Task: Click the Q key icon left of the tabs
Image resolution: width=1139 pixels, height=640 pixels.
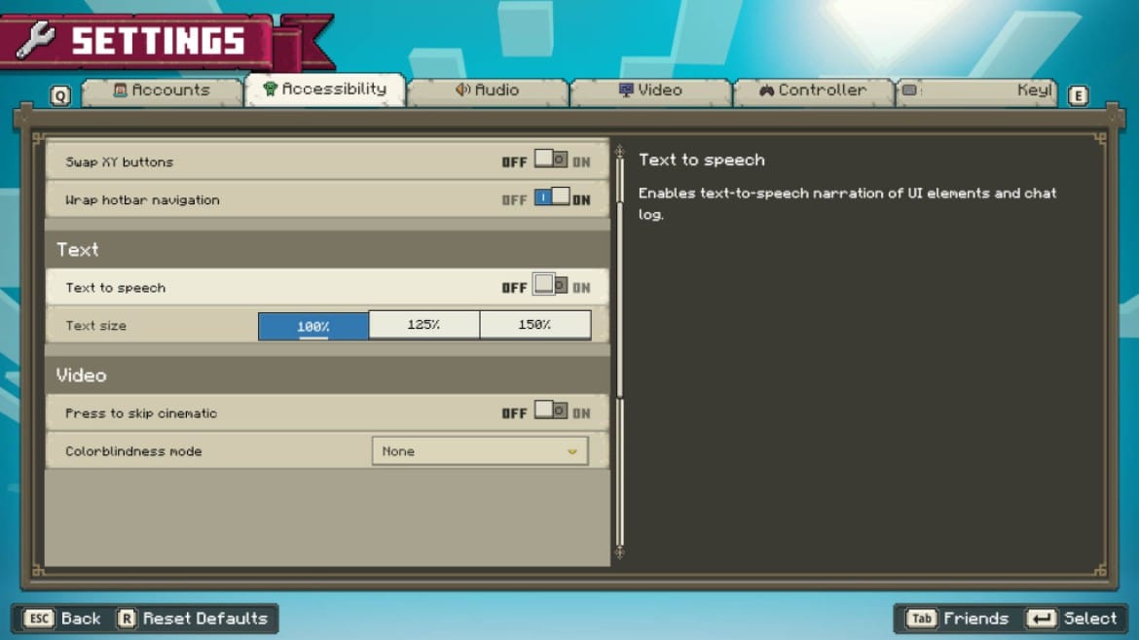Action: click(60, 95)
